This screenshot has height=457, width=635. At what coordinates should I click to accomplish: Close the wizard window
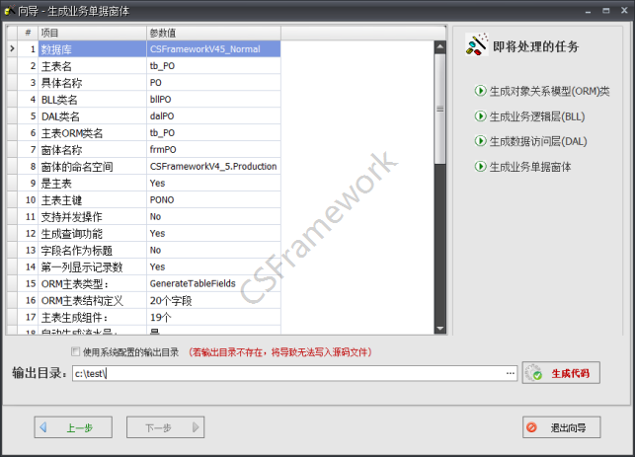point(624,11)
